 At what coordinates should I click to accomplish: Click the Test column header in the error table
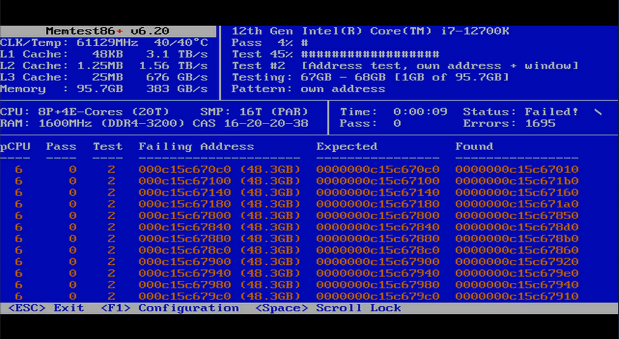(x=108, y=146)
